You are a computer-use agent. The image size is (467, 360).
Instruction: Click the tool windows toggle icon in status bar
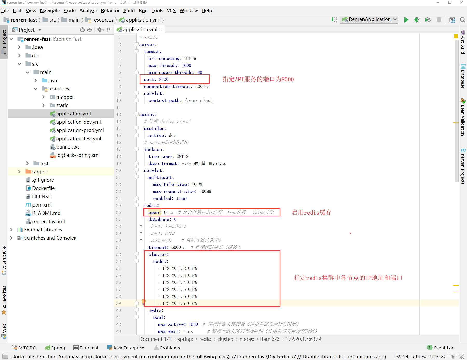click(5, 356)
